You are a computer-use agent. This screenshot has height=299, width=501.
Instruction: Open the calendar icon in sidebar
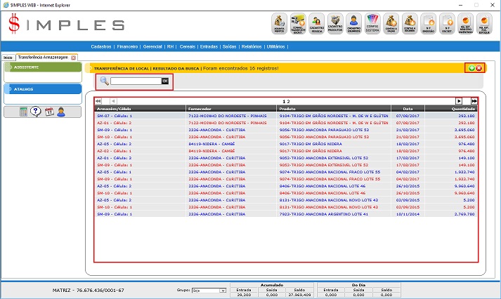(48, 112)
